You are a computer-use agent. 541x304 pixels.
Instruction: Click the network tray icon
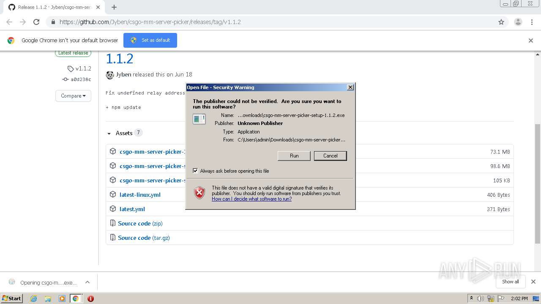point(491,299)
